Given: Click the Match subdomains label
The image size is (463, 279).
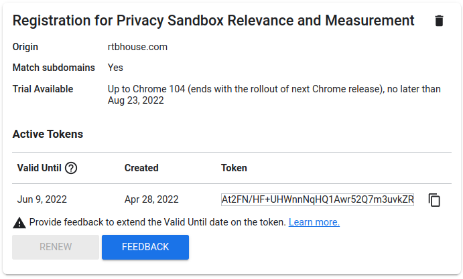Looking at the screenshot, I should tap(54, 68).
